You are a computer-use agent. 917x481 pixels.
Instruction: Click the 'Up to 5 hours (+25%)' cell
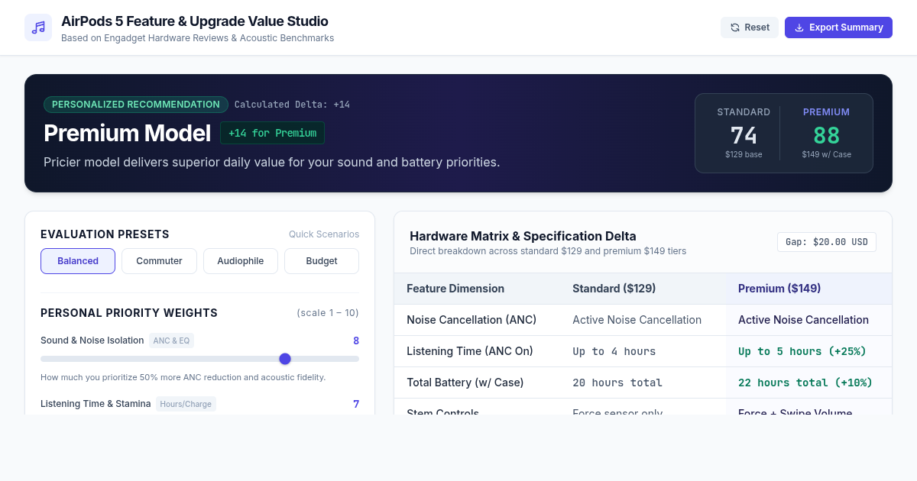(x=802, y=351)
